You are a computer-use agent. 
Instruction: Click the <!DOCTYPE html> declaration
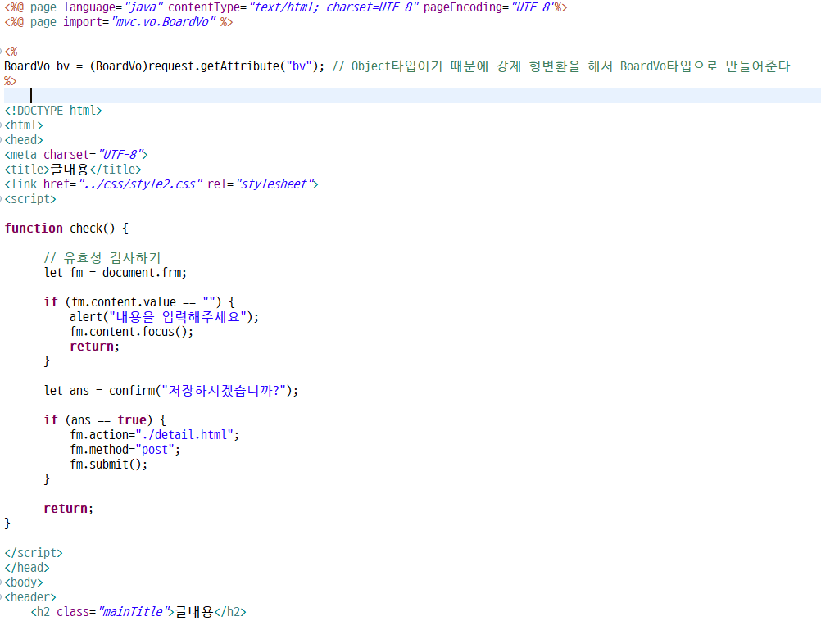(x=53, y=111)
